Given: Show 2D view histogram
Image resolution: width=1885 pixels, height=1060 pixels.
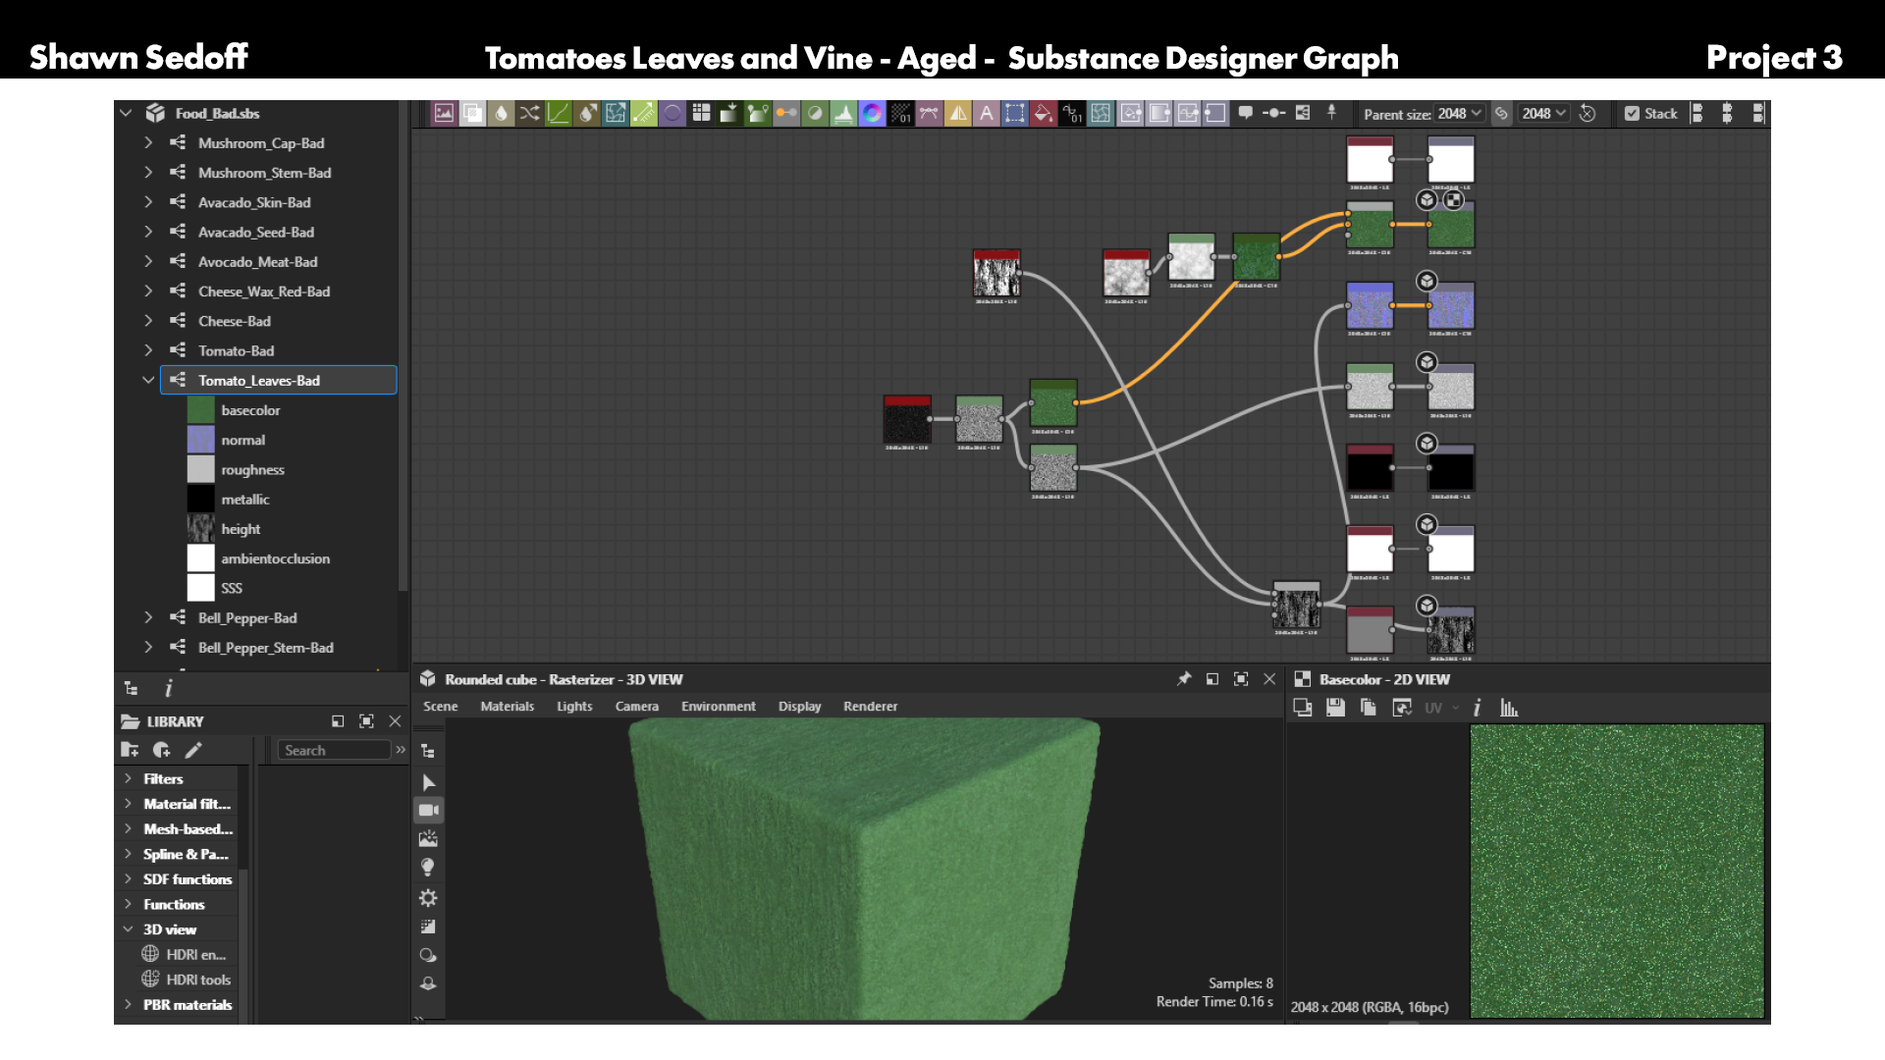Looking at the screenshot, I should tap(1509, 707).
